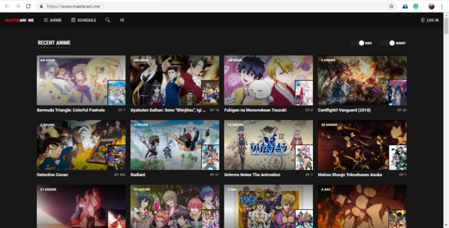Click the padlock site info icon
Viewport: 449px width, 228px height.
(x=41, y=6)
